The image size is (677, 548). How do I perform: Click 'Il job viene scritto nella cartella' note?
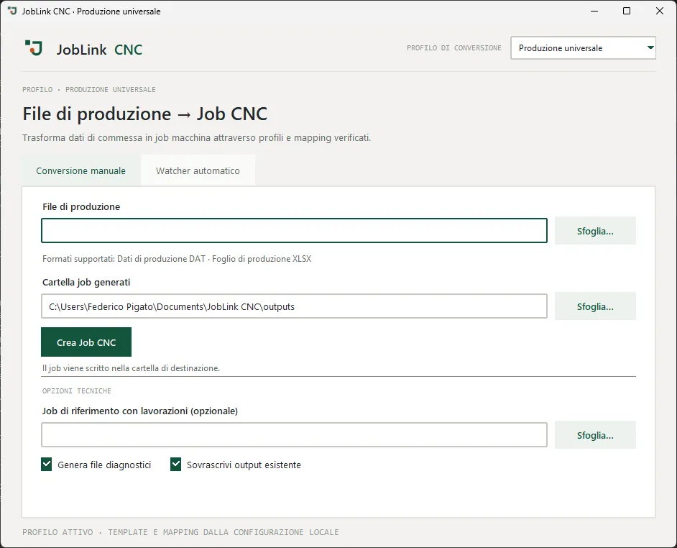click(x=131, y=368)
